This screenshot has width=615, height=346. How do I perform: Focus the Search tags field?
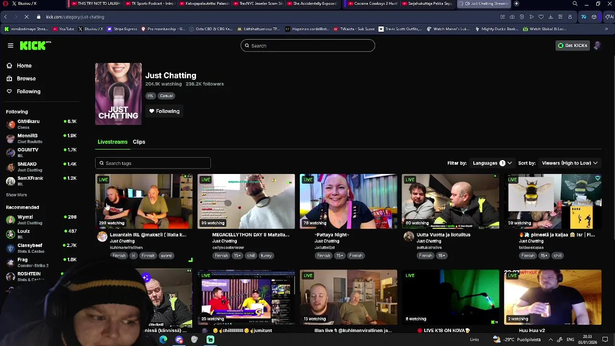coord(153,163)
